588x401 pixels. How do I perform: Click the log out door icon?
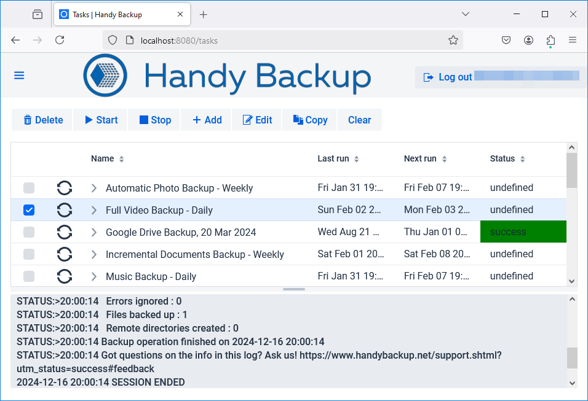[428, 77]
